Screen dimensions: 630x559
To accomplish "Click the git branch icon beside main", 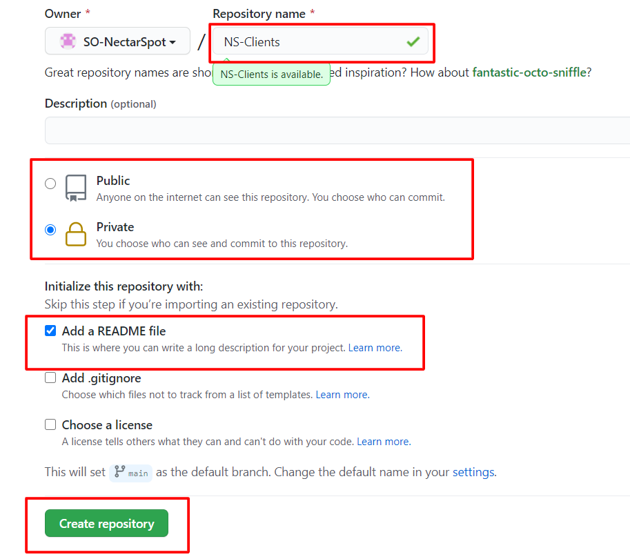I will [x=119, y=472].
